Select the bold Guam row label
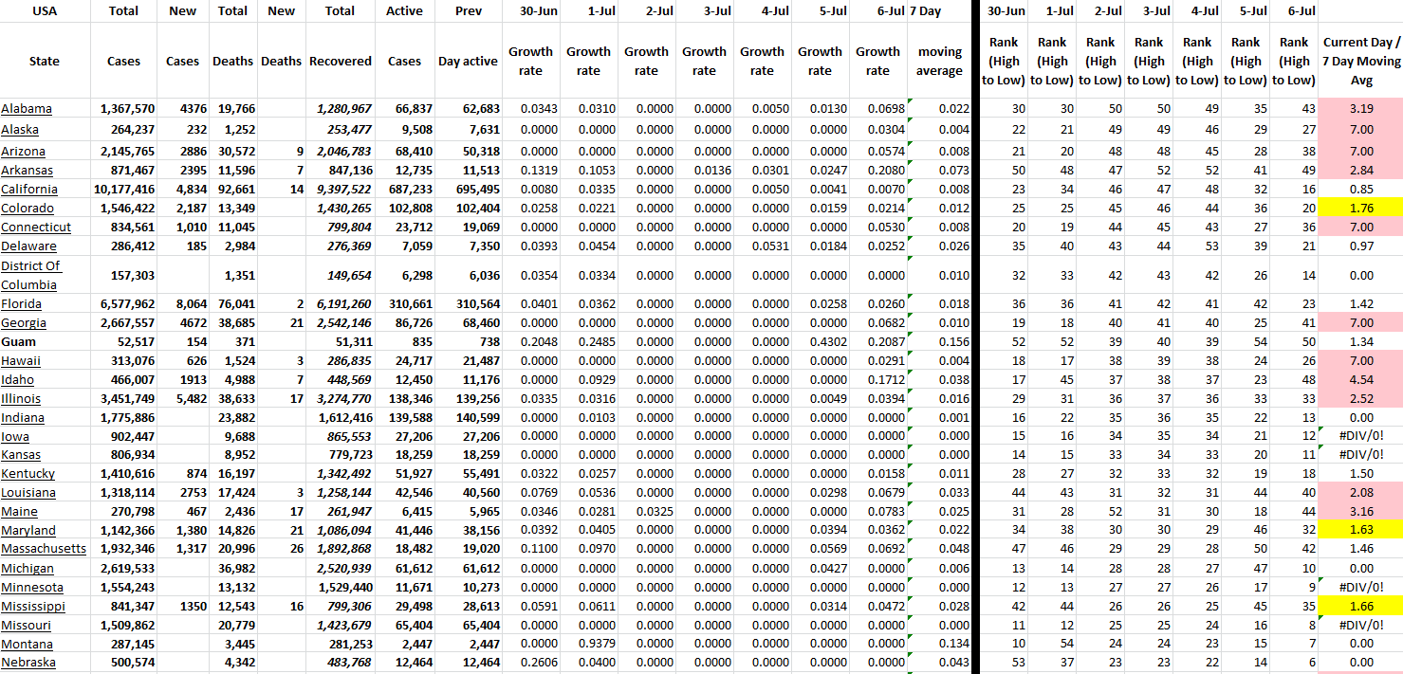This screenshot has width=1403, height=674. pyautogui.click(x=18, y=342)
